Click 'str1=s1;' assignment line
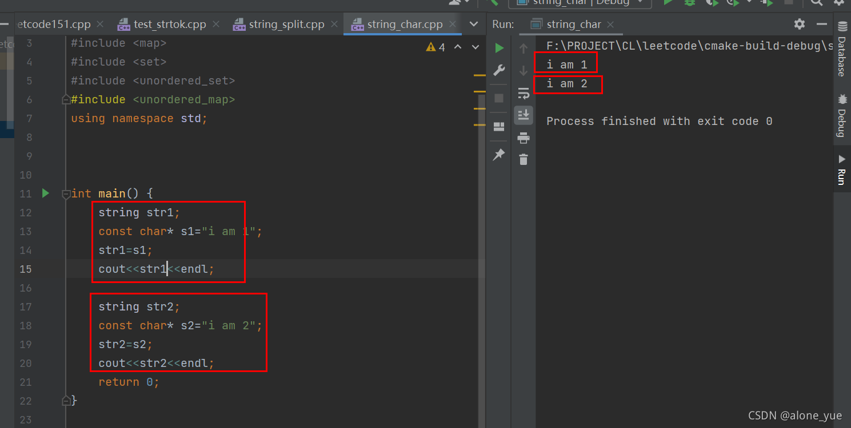851x428 pixels. point(125,250)
